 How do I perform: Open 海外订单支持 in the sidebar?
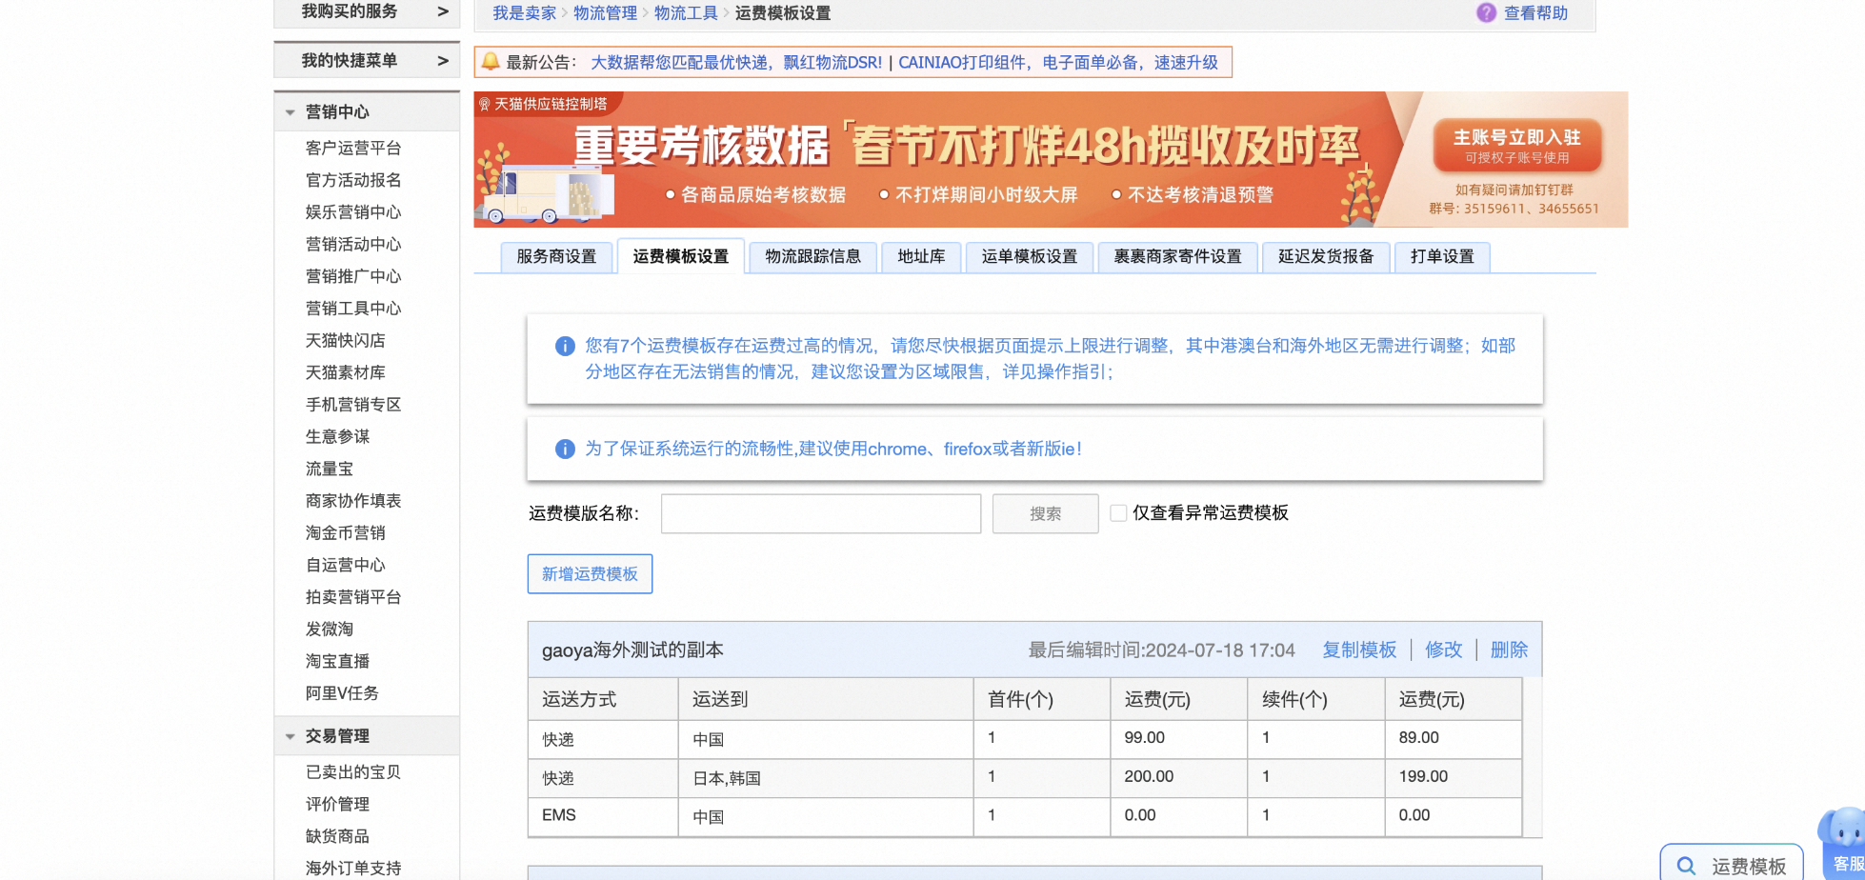(x=353, y=869)
